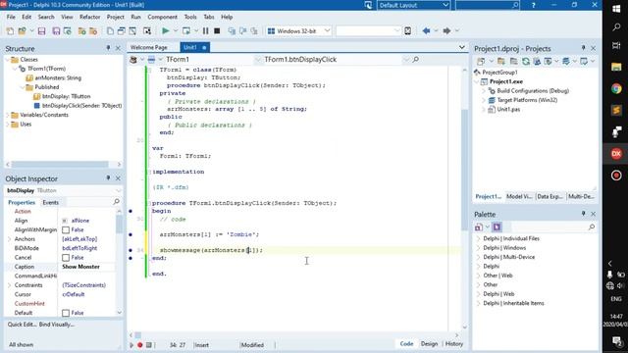This screenshot has width=628, height=353.
Task: Open the Model View panel tab
Action: point(519,196)
